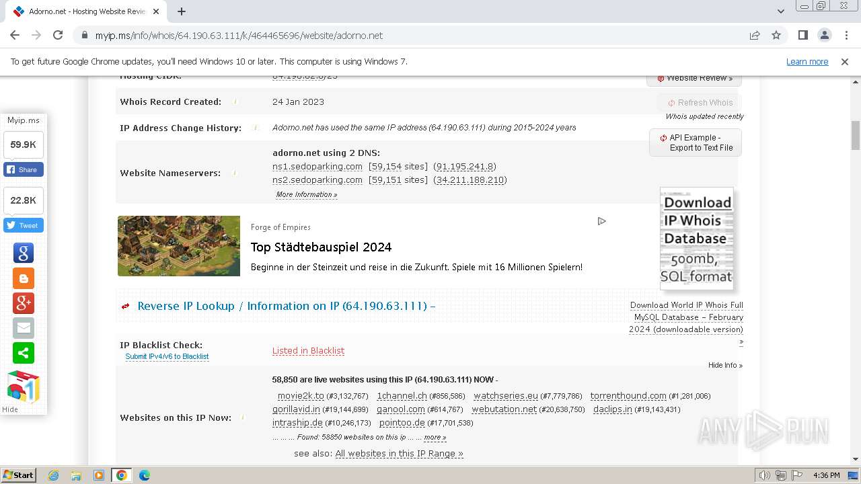Open ns2.sedoparking.com nameserver link

tap(317, 180)
